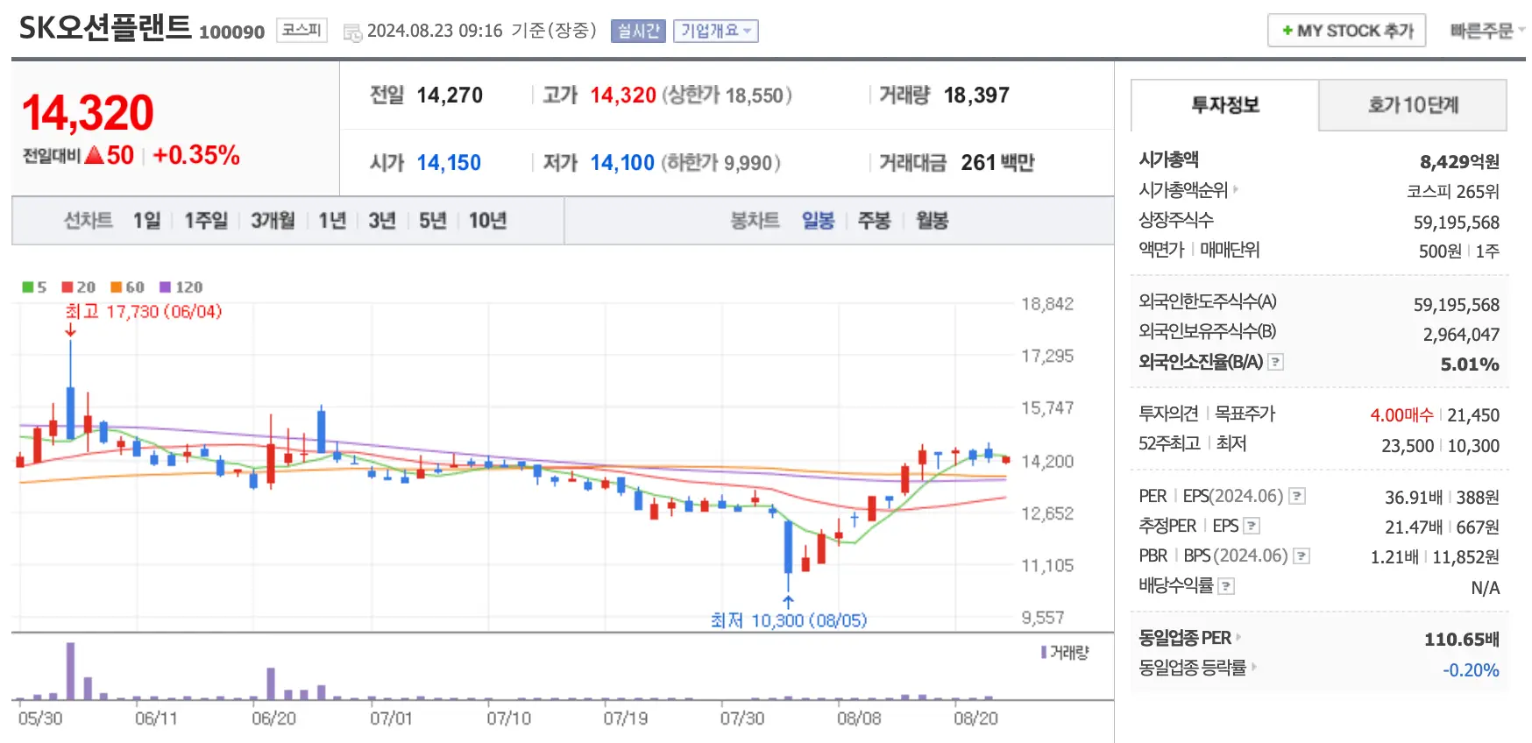The height and width of the screenshot is (743, 1532).
Task: Click the 거래량 value 18,397
Action: pyautogui.click(x=976, y=95)
